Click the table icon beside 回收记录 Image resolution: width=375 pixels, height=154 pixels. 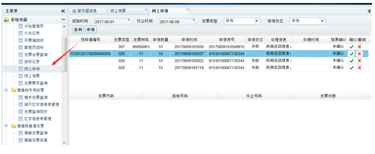point(20,61)
